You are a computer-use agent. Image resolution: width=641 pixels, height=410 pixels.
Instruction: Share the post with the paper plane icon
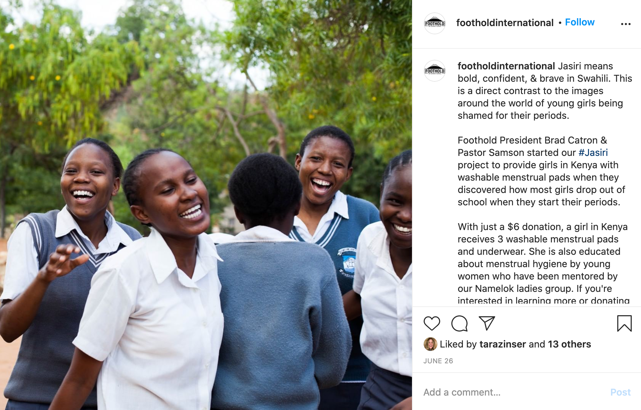pos(487,323)
